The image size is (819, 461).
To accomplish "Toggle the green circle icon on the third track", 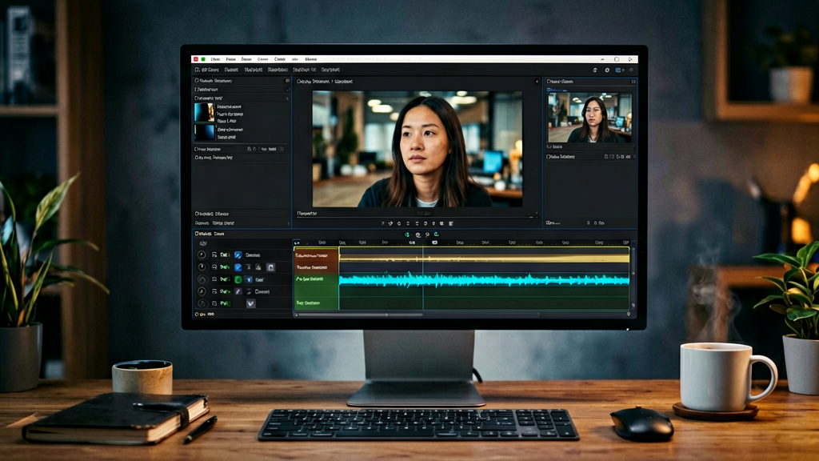I will click(x=238, y=279).
